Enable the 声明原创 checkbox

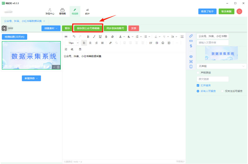click(198, 73)
